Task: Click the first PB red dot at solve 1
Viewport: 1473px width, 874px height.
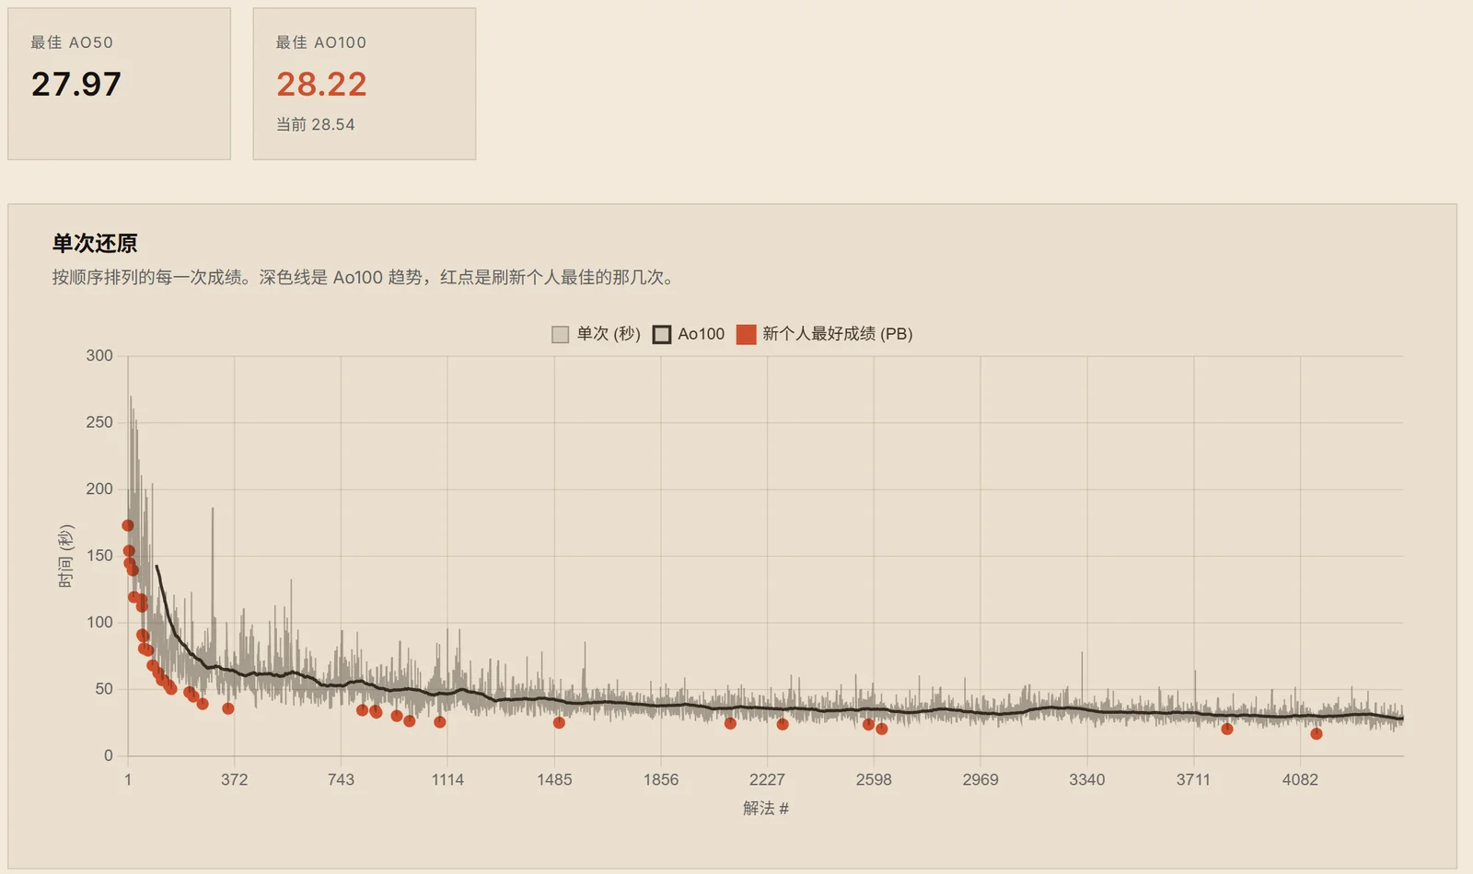Action: click(128, 525)
